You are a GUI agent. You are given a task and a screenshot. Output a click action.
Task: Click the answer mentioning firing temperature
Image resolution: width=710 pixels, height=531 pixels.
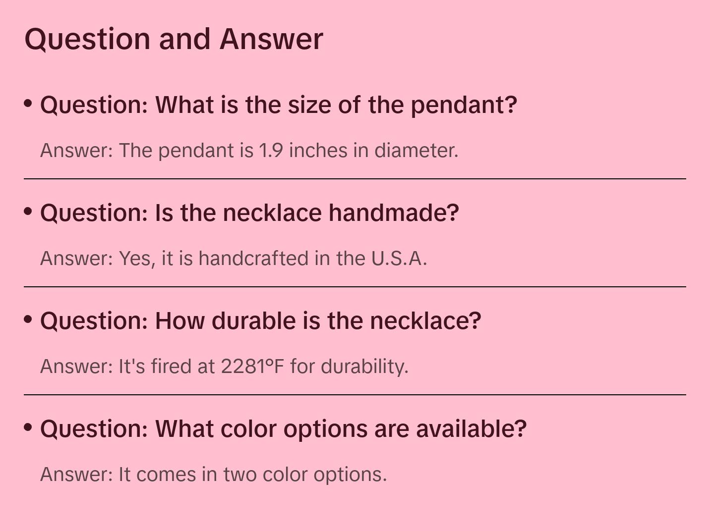coord(224,367)
